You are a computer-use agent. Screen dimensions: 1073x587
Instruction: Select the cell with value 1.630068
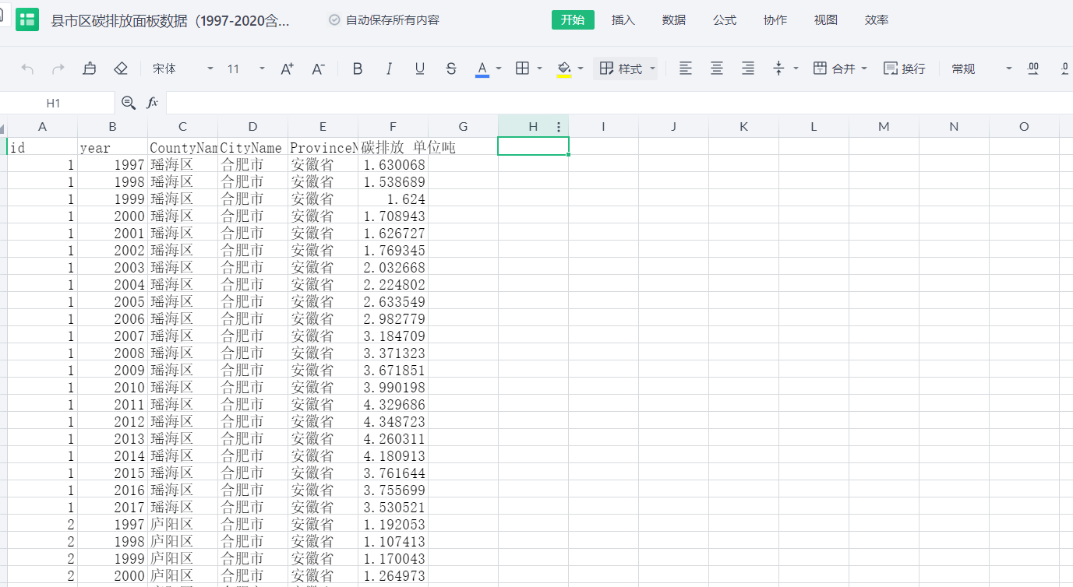394,163
